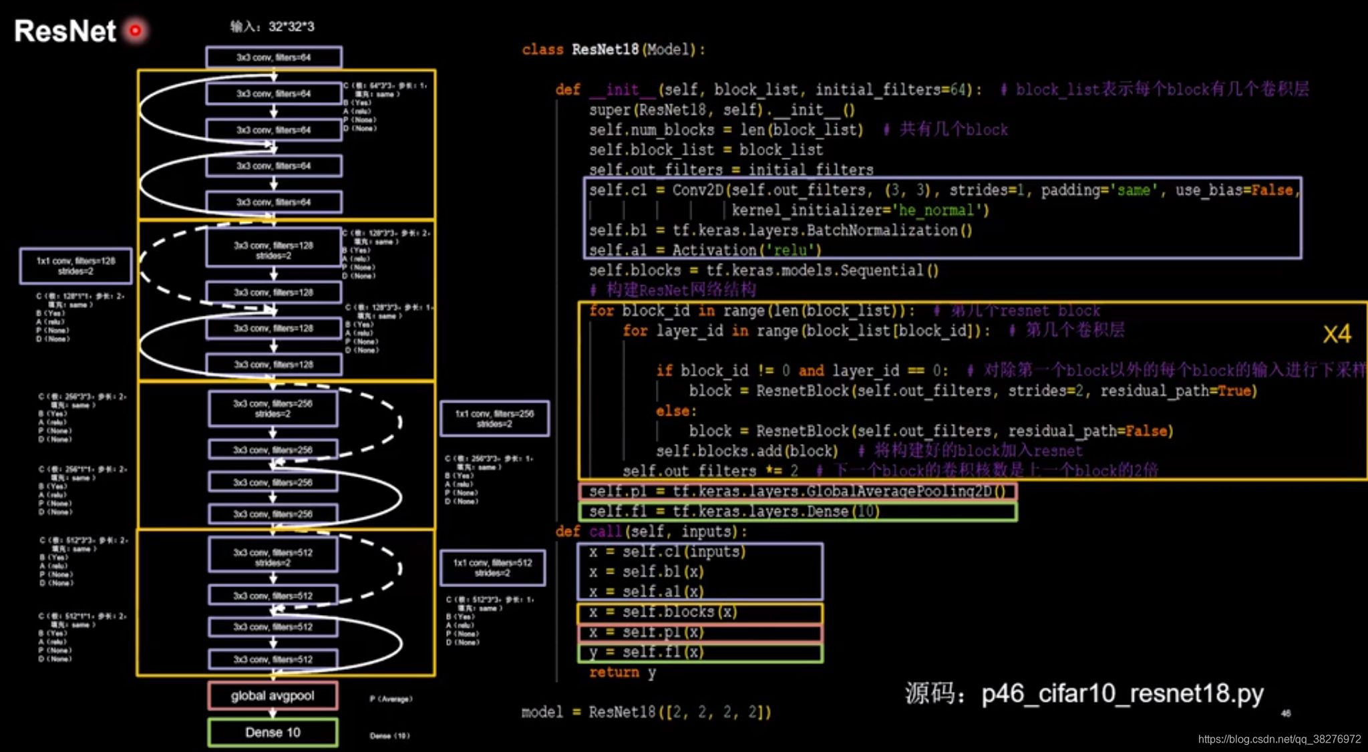
Task: Select the 1x1 conv filters=512 strides=2 box
Action: 492,568
